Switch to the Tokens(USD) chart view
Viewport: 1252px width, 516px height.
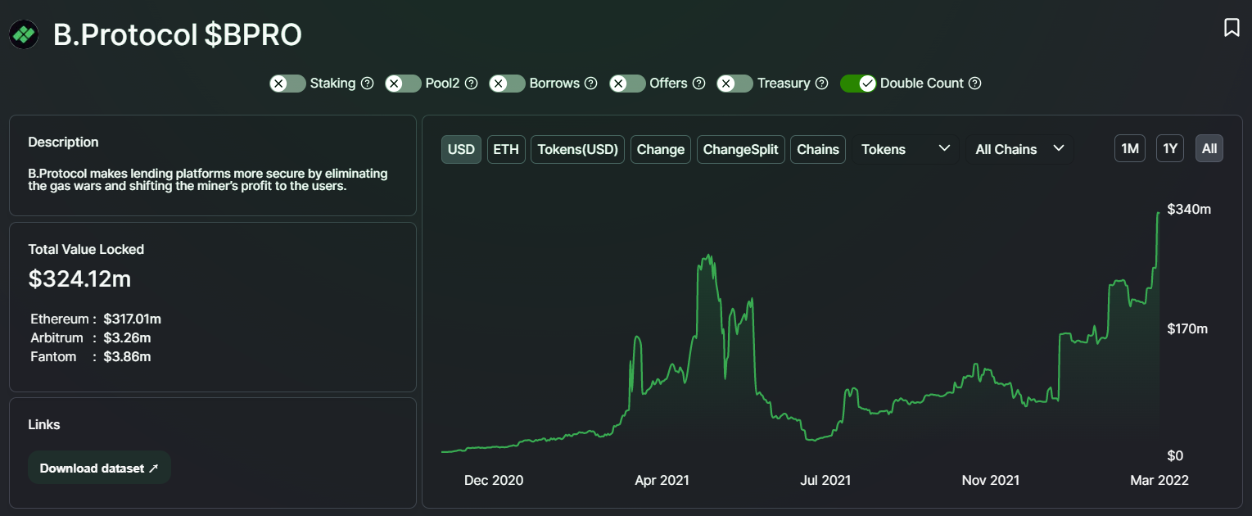578,149
